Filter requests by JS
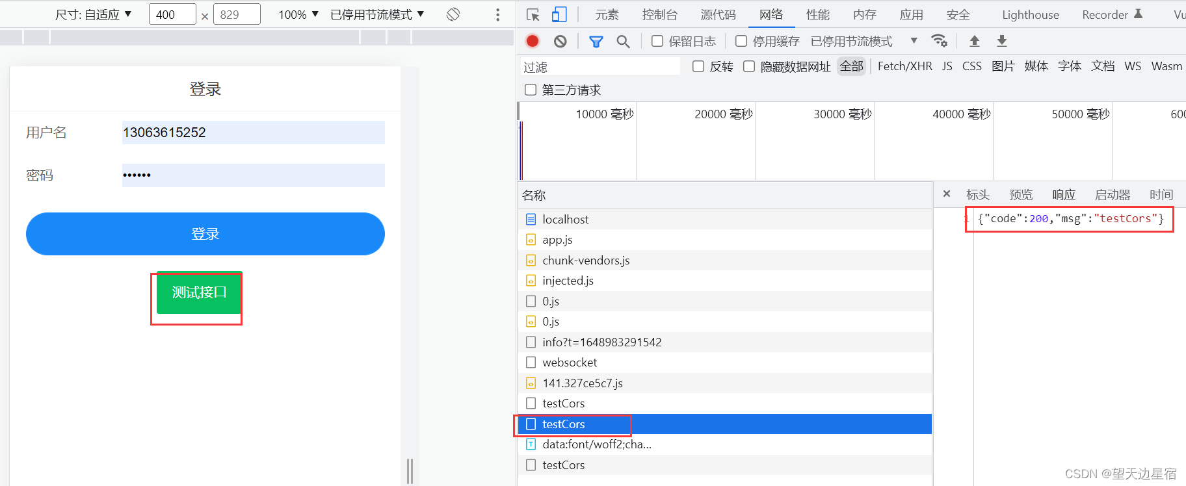Screen dimensions: 1186x486 pyautogui.click(x=947, y=66)
